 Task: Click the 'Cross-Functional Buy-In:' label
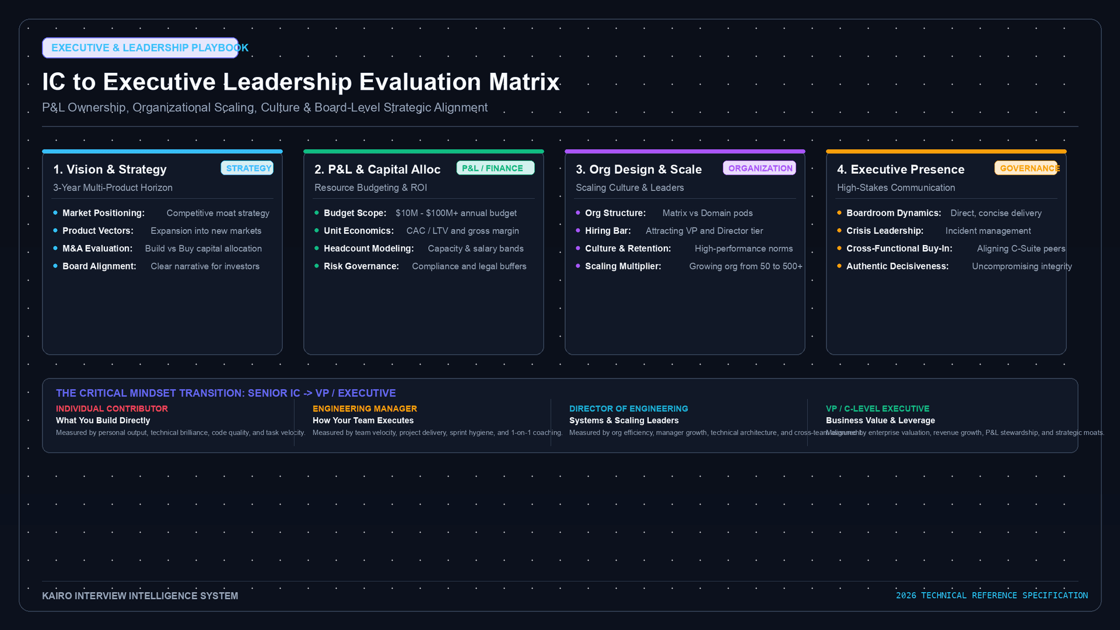(899, 249)
